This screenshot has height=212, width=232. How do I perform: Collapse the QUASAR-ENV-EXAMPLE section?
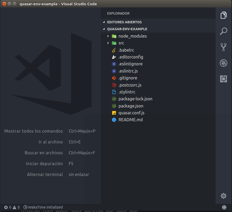click(104, 29)
